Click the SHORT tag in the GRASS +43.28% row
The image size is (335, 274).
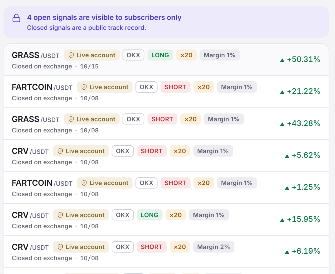(162, 119)
